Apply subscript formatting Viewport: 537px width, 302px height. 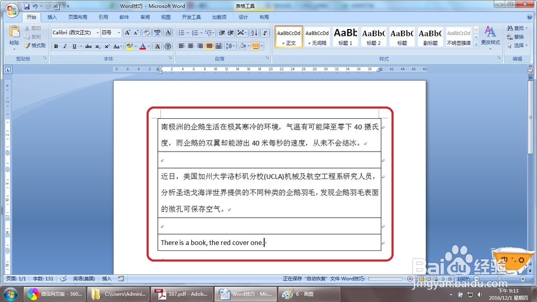(x=98, y=46)
